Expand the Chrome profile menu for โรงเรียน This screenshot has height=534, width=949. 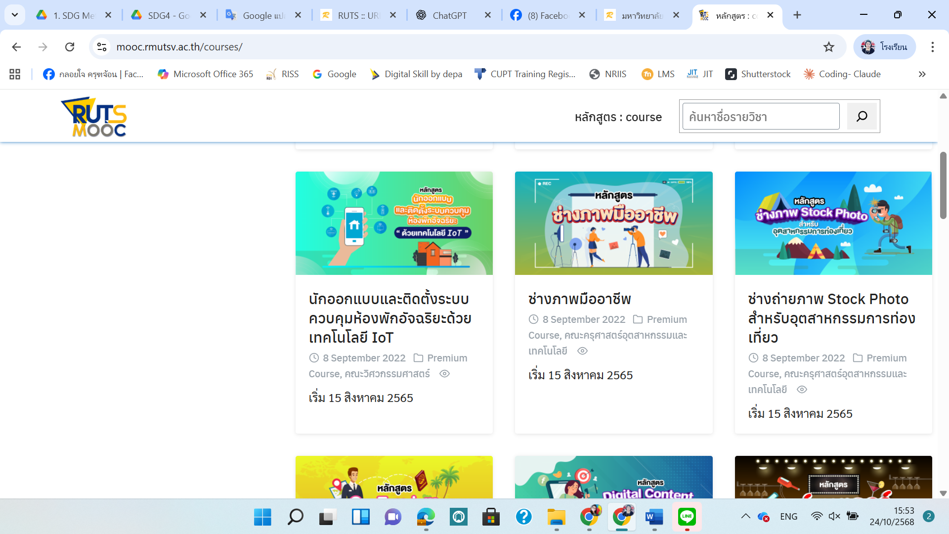point(884,47)
